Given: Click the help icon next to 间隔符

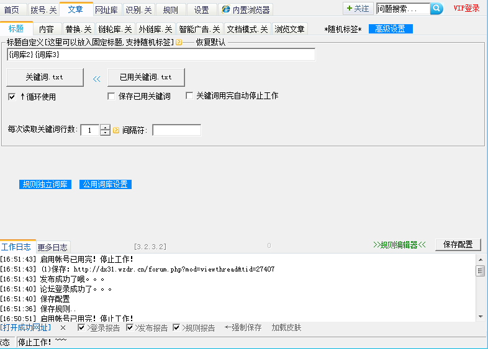Looking at the screenshot, I should point(116,130).
